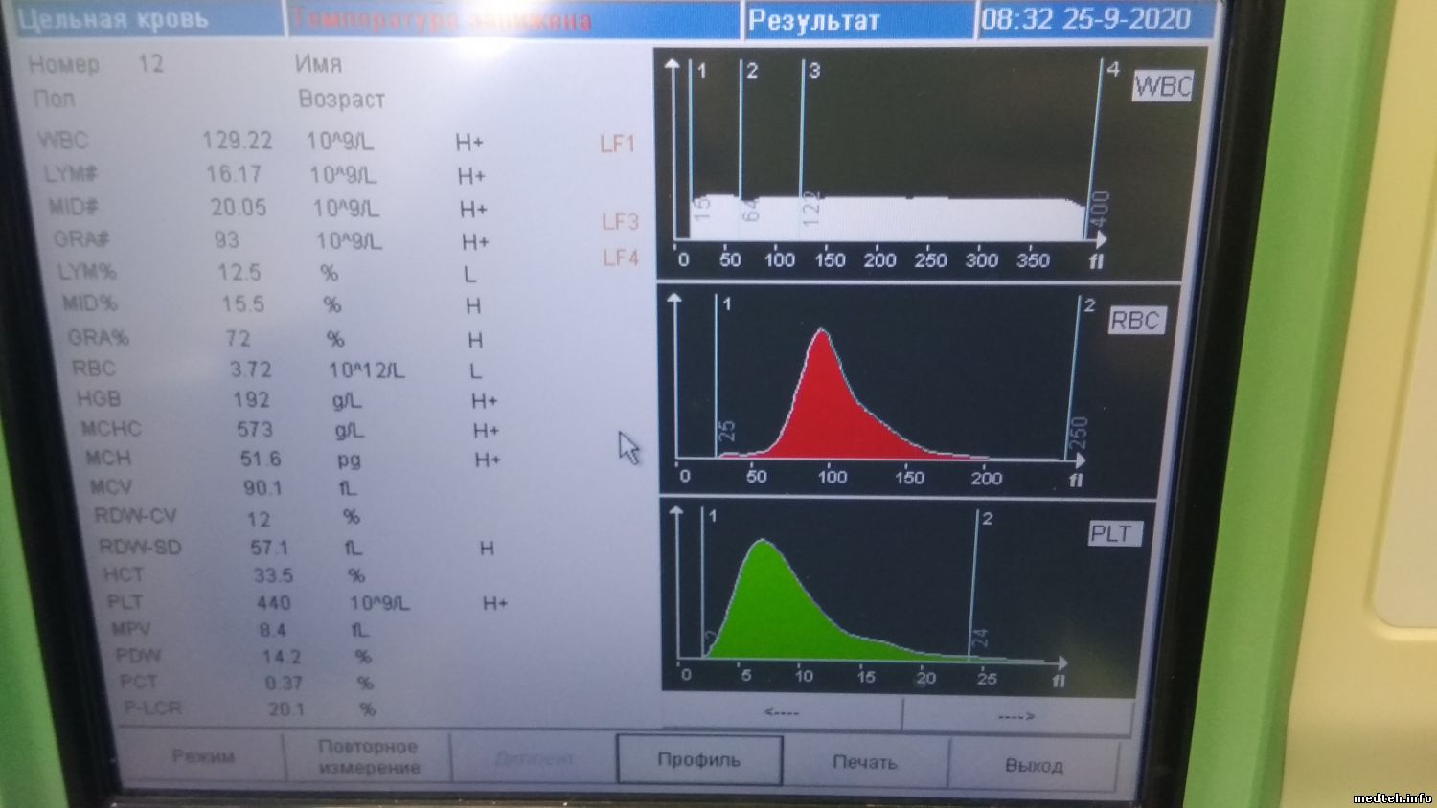Open the Профиль button
Image resolution: width=1437 pixels, height=808 pixels.
click(x=699, y=759)
